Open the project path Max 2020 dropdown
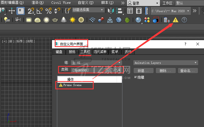 pyautogui.click(x=171, y=11)
